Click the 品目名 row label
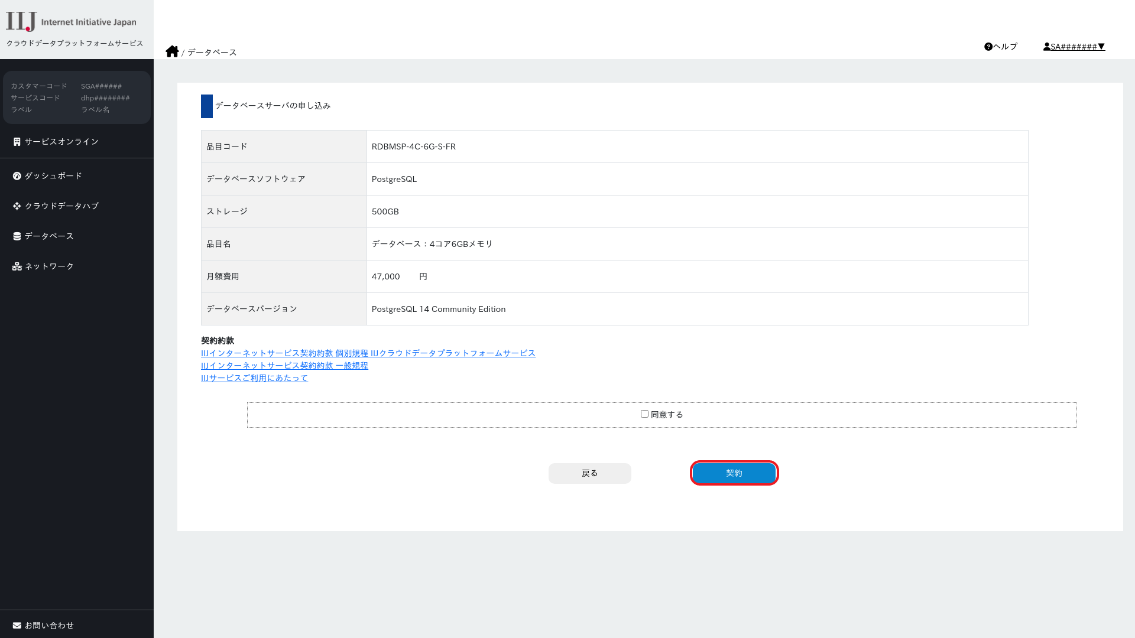1135x638 pixels. click(x=219, y=244)
